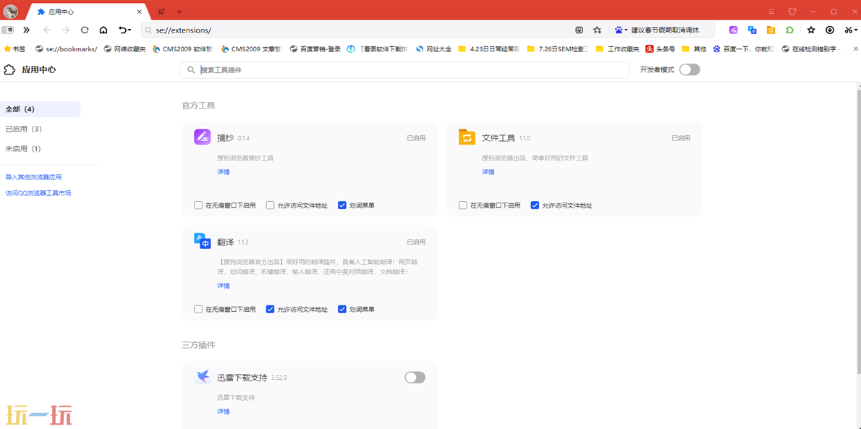Click the browser home button
Image resolution: width=861 pixels, height=429 pixels.
103,30
